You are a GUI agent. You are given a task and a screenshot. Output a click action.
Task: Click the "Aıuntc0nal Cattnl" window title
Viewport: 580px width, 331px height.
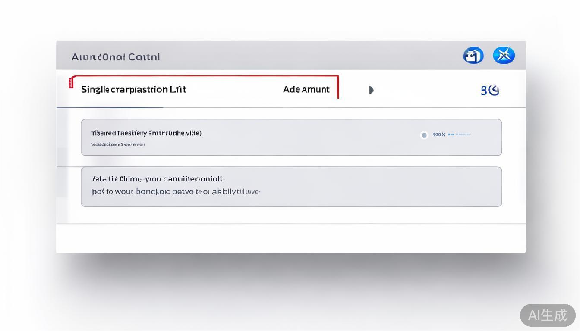(116, 57)
